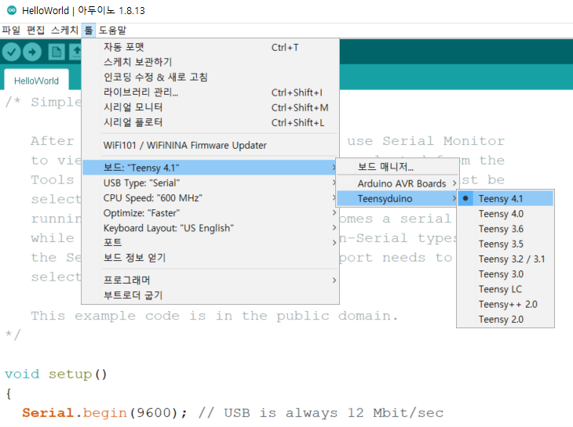
Task: Click the Open sketch up-arrow icon
Action: point(75,52)
